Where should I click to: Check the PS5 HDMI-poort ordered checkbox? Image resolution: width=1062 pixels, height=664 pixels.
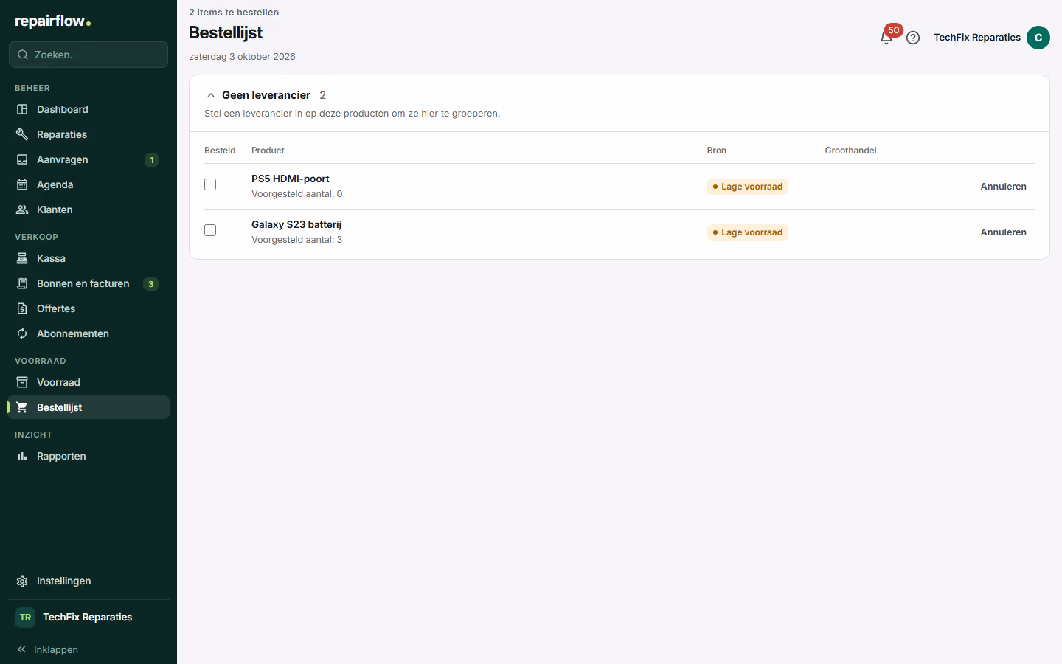210,184
